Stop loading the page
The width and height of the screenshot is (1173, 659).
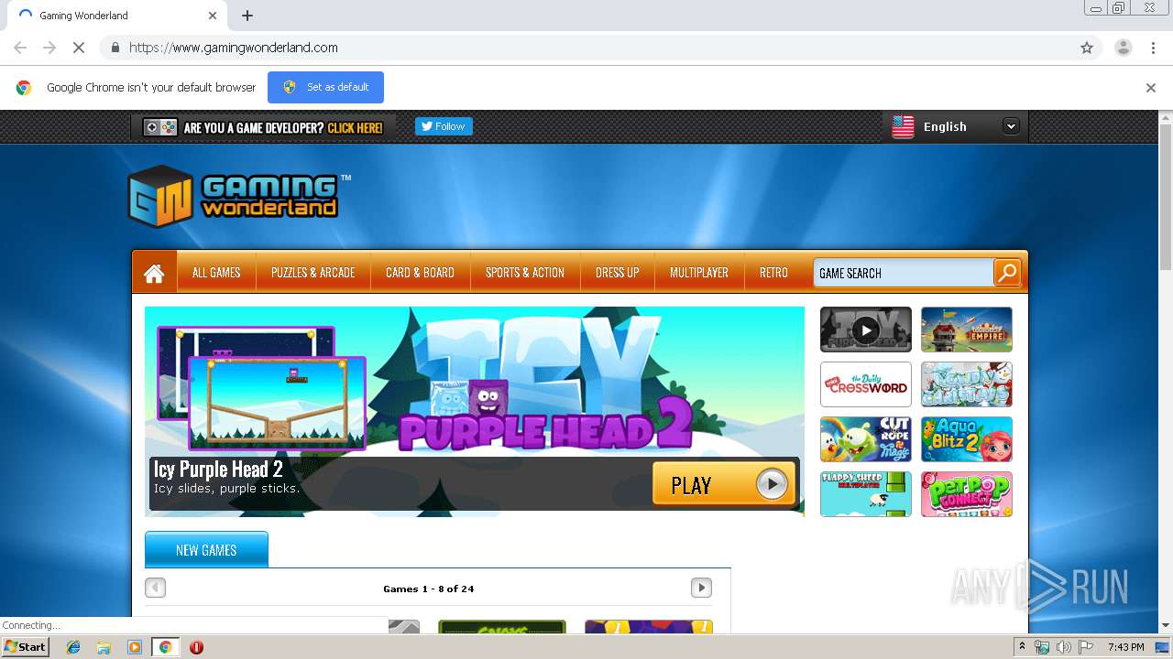pos(79,48)
